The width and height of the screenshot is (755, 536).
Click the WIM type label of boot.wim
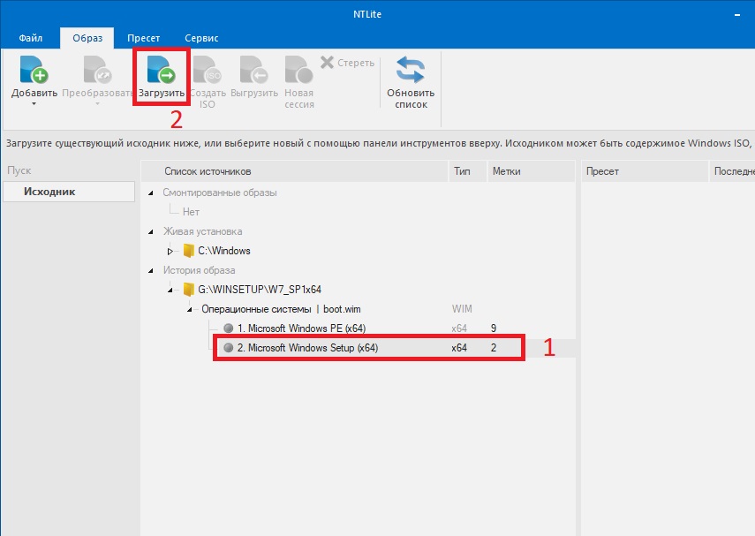[x=462, y=309]
